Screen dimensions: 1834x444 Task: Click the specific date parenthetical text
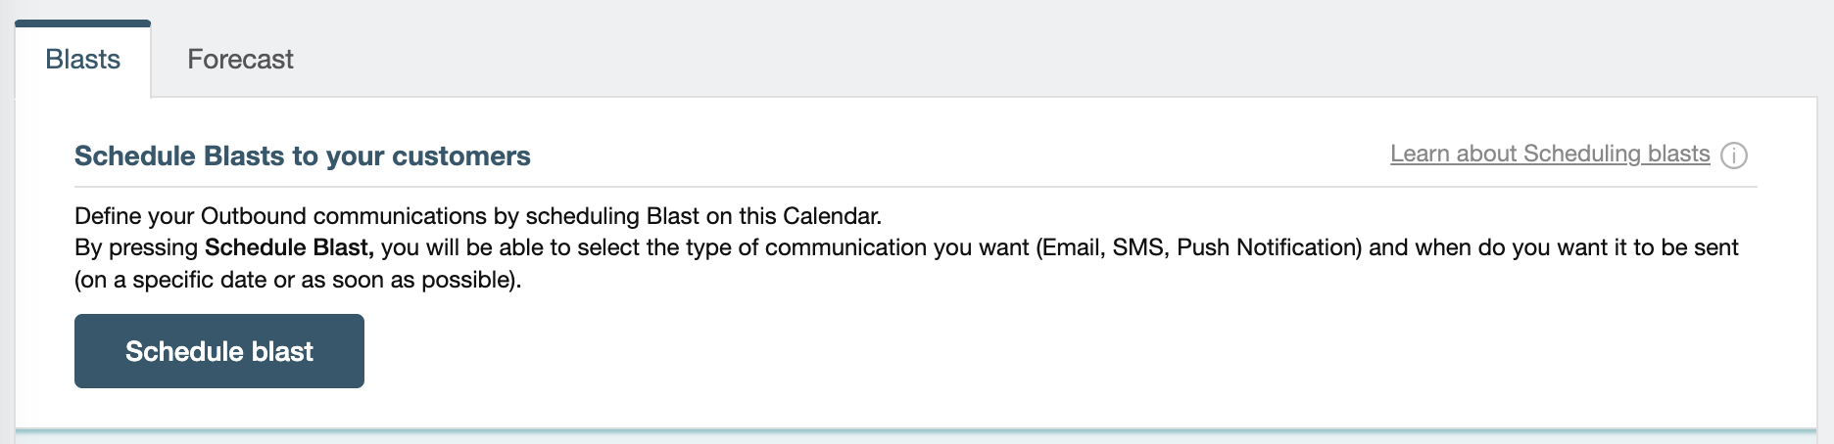[x=297, y=280]
